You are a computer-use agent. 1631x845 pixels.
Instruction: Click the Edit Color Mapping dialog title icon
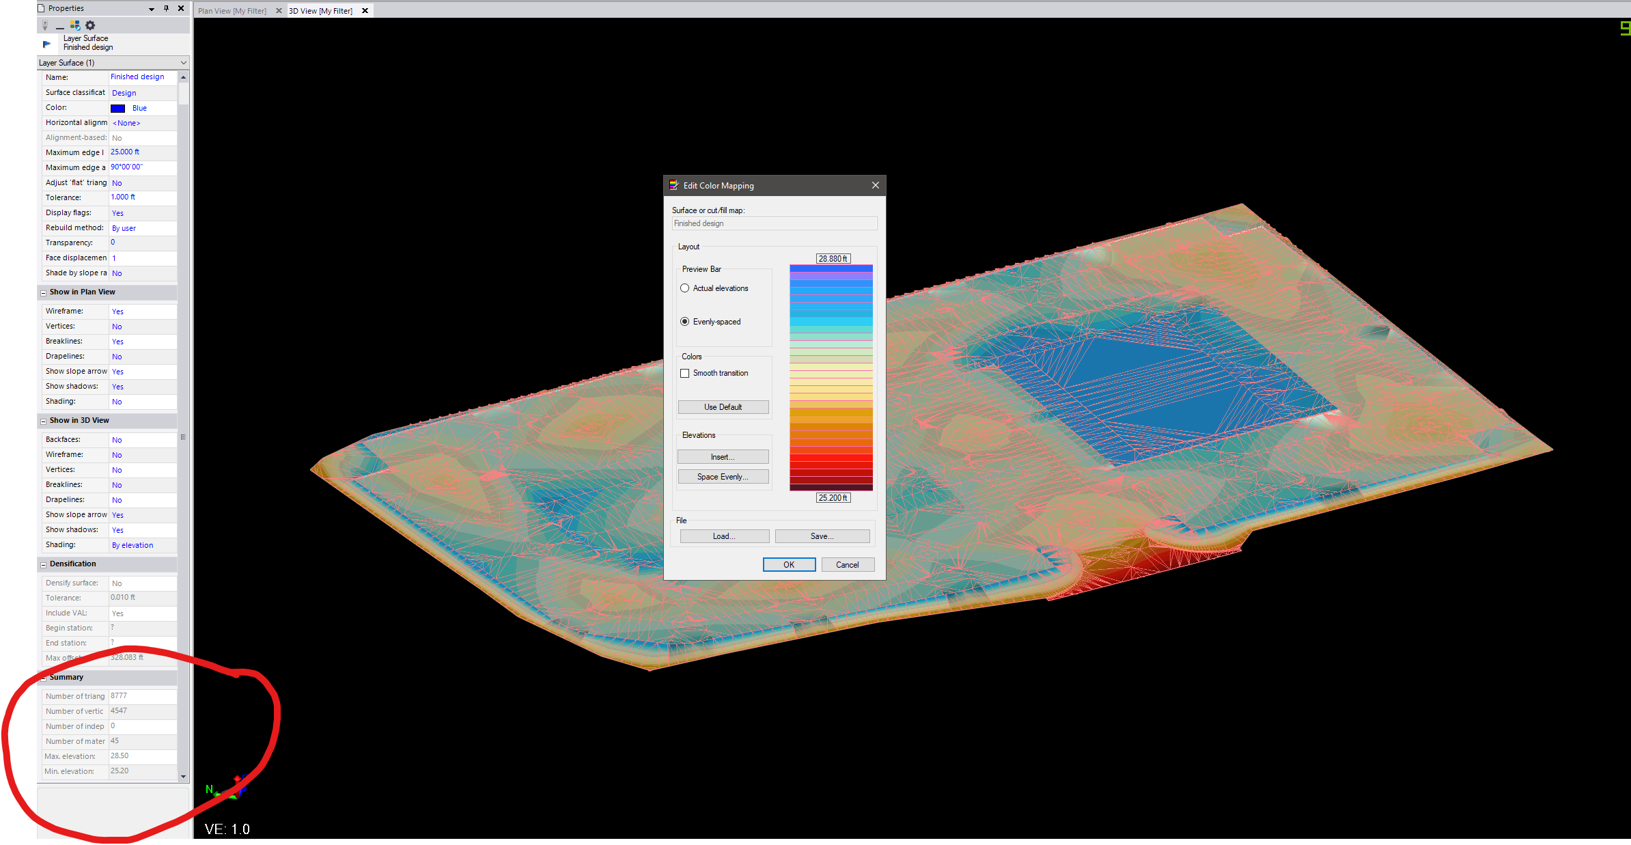(673, 185)
